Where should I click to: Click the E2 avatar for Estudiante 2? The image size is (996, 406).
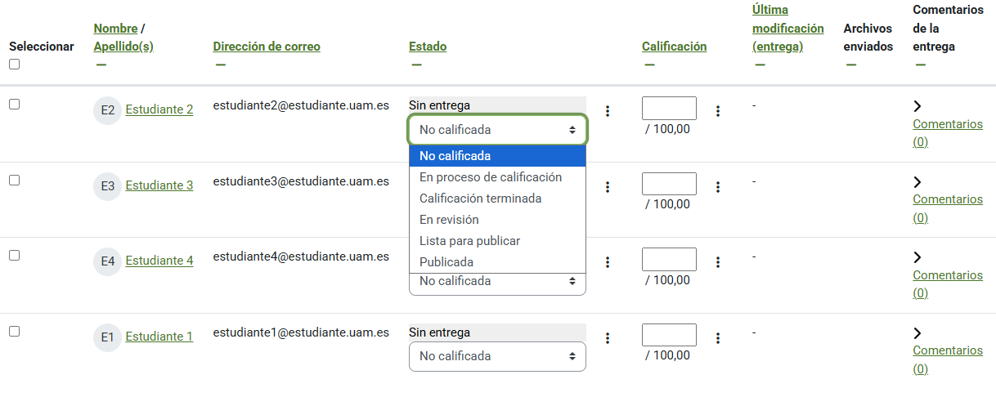pos(107,110)
